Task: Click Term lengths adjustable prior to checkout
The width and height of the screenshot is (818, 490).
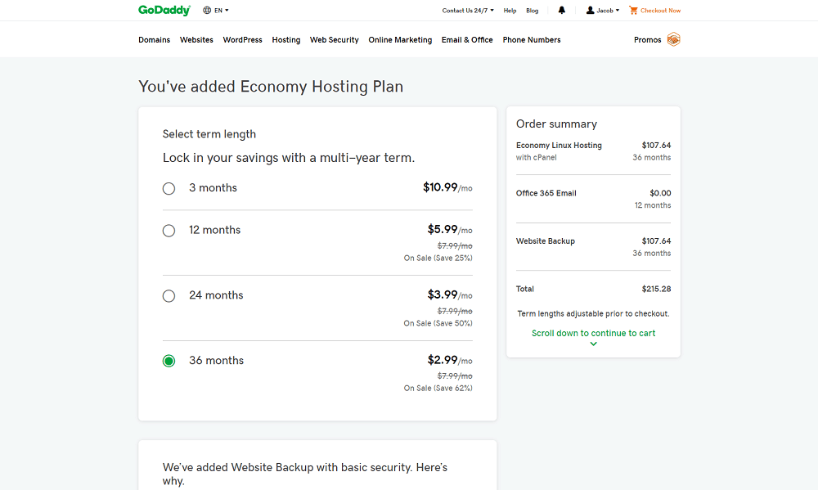Action: point(593,313)
